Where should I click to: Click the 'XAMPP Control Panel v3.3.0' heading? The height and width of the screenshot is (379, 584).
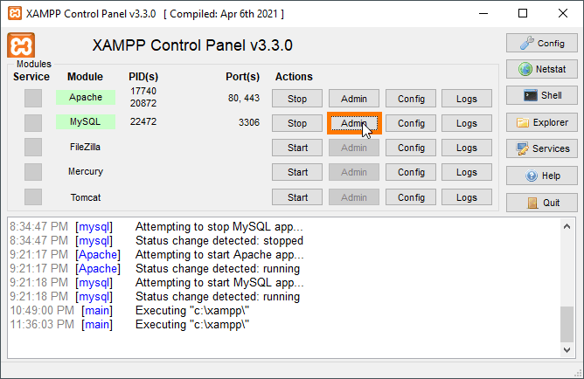192,45
